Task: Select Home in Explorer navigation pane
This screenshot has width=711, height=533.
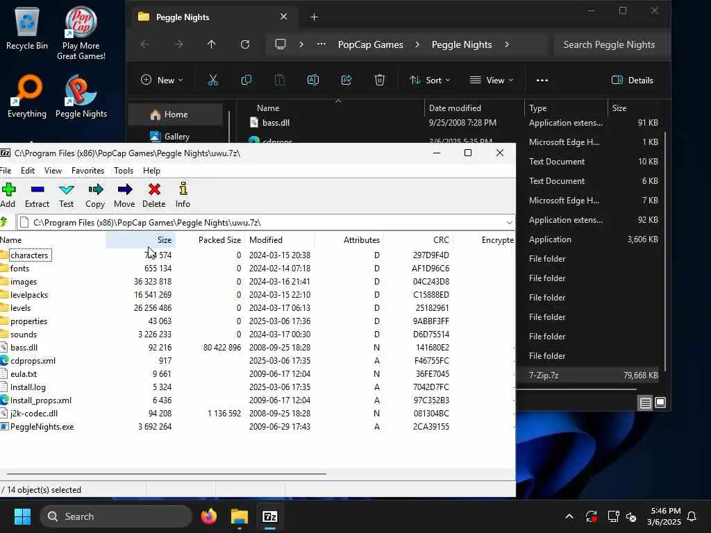Action: tap(176, 115)
